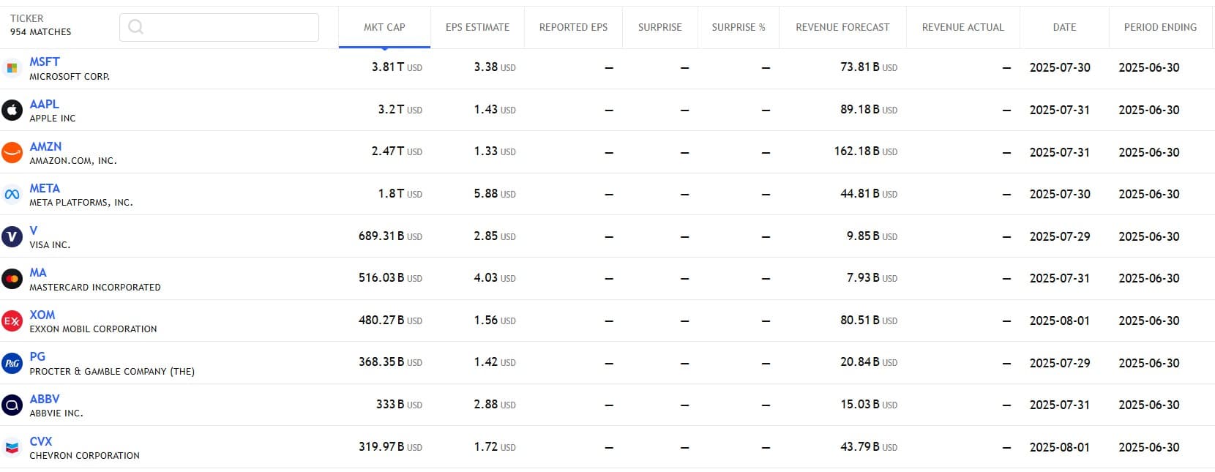Click PG revenue forecast 20.84 B
The width and height of the screenshot is (1215, 472).
point(869,362)
